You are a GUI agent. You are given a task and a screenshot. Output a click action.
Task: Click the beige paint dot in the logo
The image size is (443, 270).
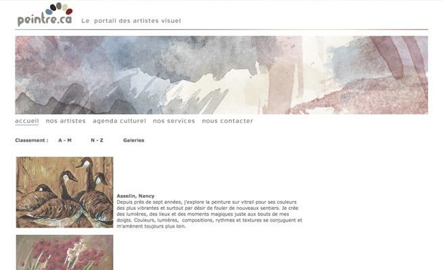tap(65, 7)
